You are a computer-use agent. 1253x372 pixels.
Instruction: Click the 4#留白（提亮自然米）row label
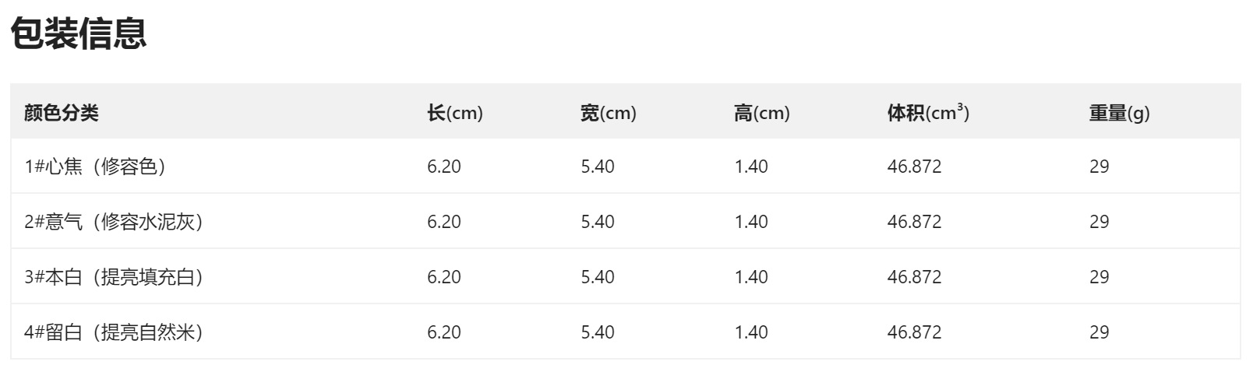pos(114,332)
